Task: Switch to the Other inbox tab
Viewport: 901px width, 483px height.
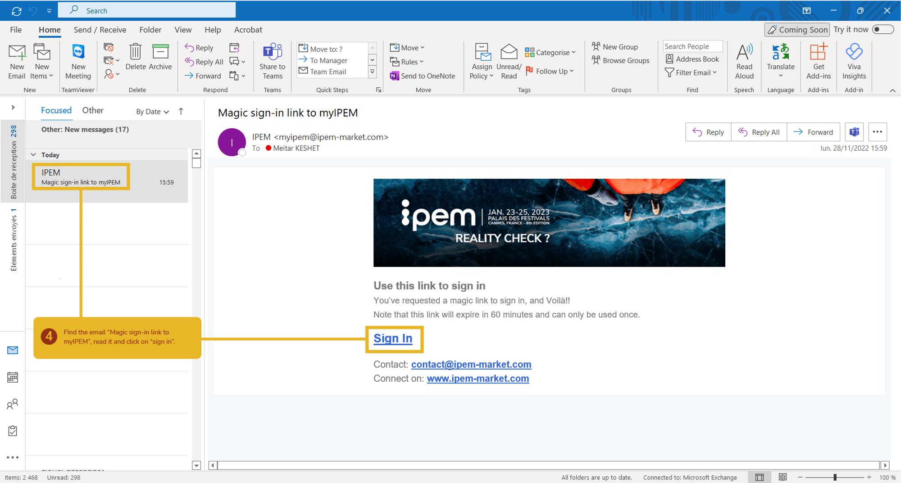Action: point(92,110)
